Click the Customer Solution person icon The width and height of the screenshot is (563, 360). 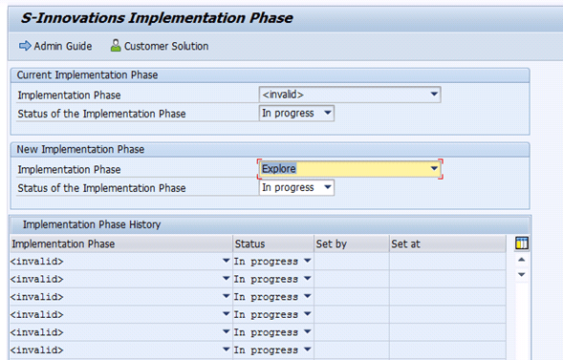[x=116, y=45]
